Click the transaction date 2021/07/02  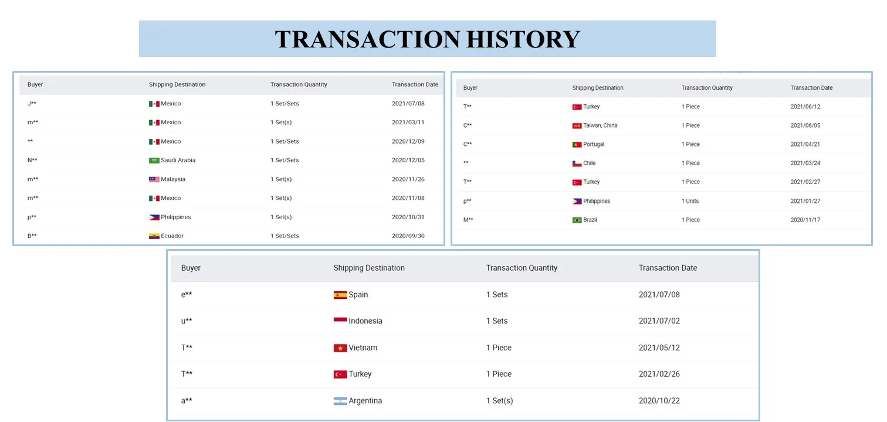point(659,321)
